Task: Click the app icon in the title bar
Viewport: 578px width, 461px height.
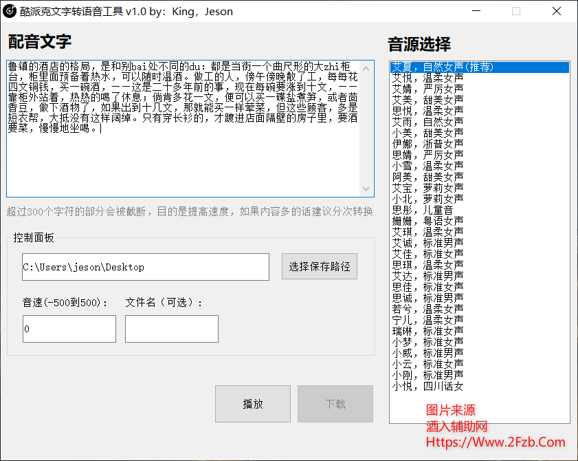Action: [x=11, y=11]
